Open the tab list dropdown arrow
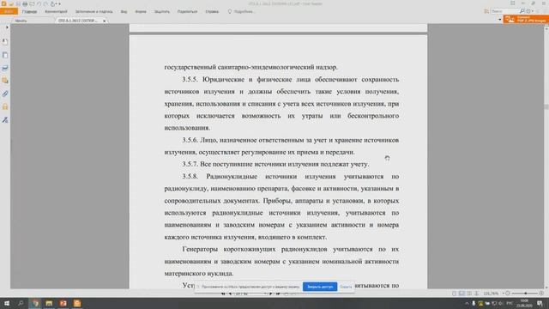549x309 pixels. (499, 20)
